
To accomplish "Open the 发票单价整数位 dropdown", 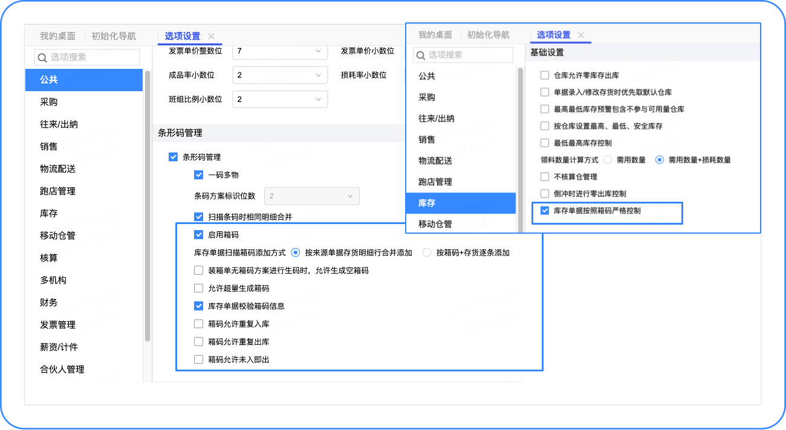I will point(279,51).
